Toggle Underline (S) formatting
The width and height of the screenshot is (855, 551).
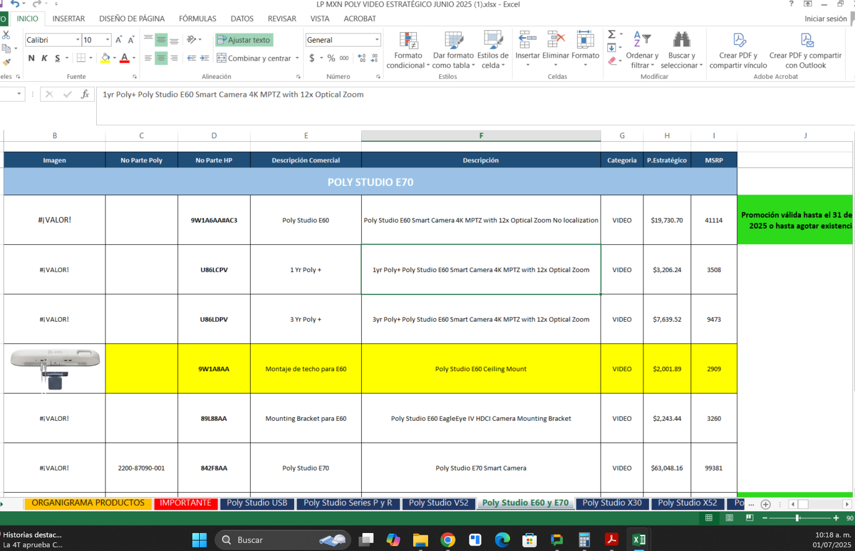coord(58,58)
